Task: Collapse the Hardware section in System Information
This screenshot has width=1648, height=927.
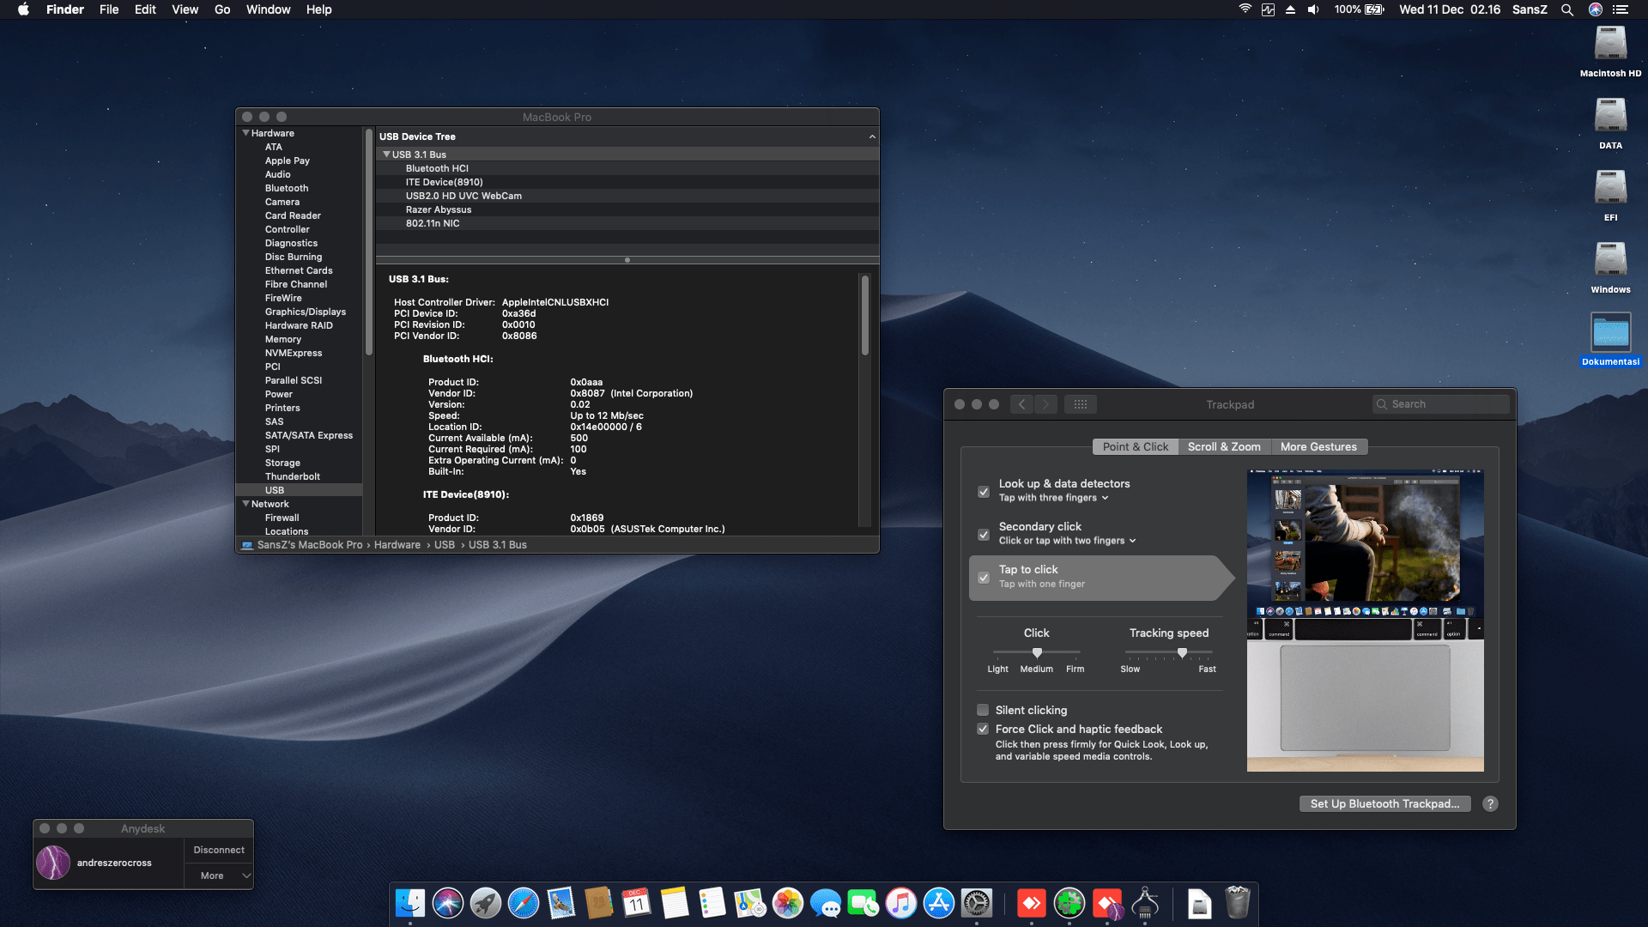Action: click(x=245, y=133)
